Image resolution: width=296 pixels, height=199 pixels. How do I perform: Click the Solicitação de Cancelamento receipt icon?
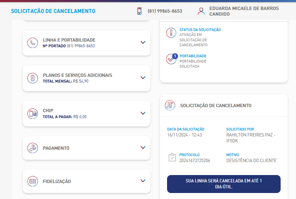click(170, 105)
